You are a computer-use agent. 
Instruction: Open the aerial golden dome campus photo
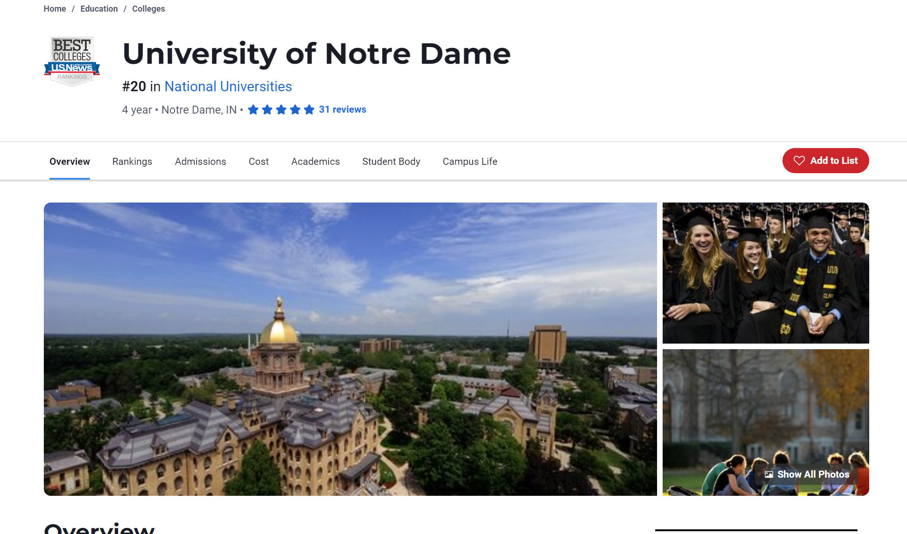click(350, 349)
